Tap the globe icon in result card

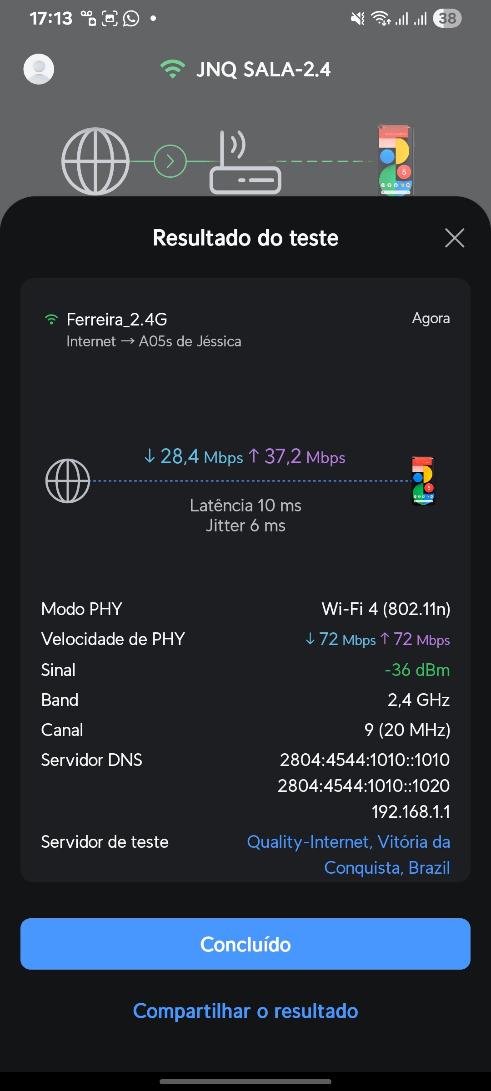tap(68, 481)
